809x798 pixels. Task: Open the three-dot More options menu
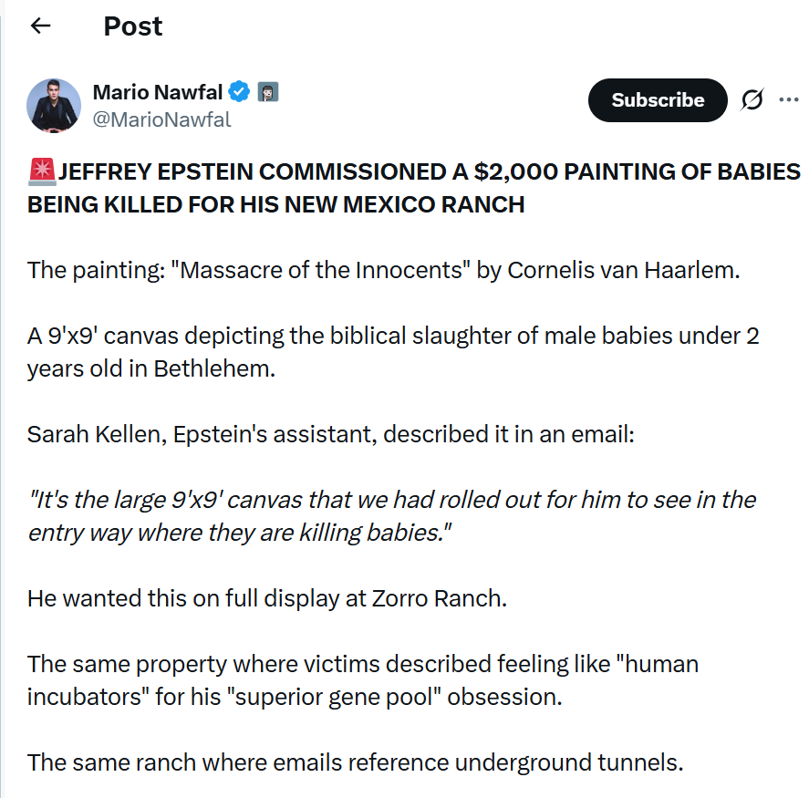[x=788, y=99]
